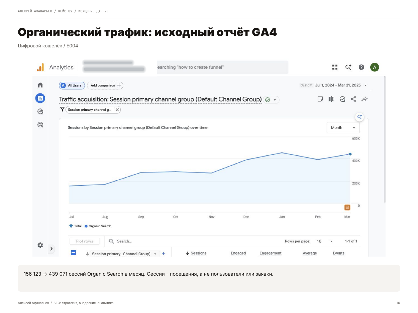Click the annotations note icon

pos(320,99)
